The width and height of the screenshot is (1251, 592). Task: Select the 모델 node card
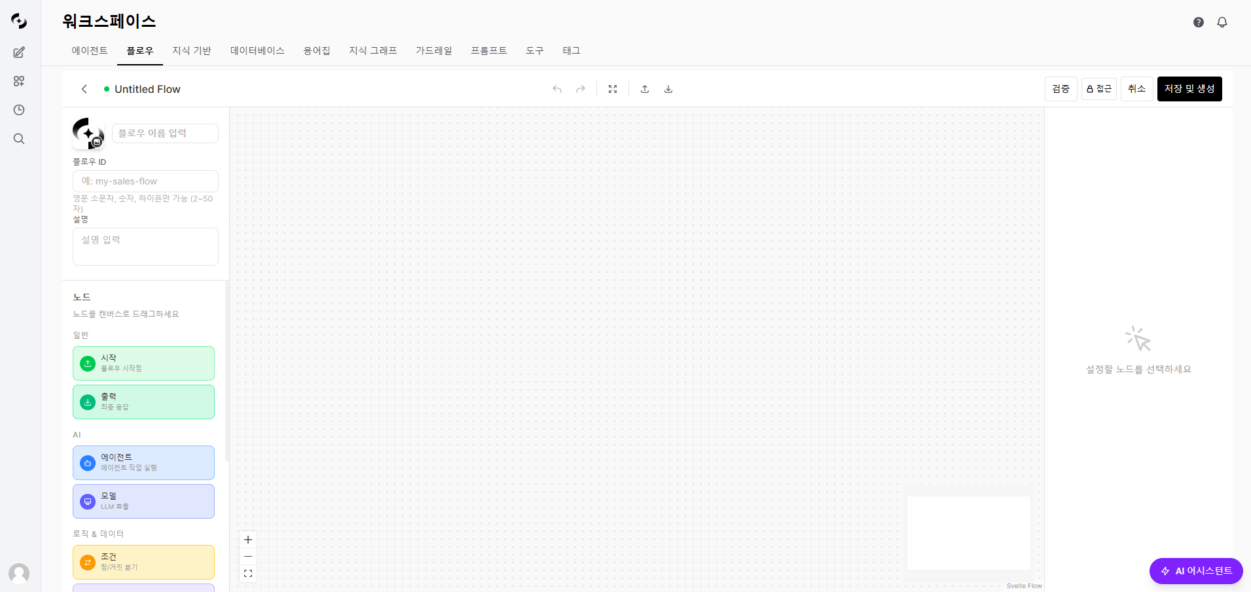[143, 501]
